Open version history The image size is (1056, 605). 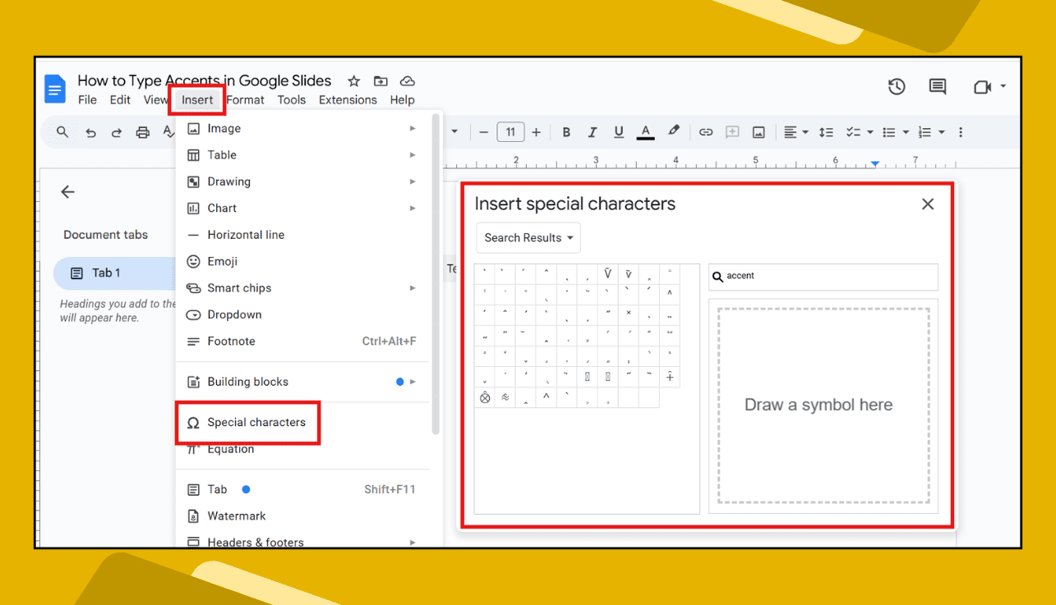(897, 86)
